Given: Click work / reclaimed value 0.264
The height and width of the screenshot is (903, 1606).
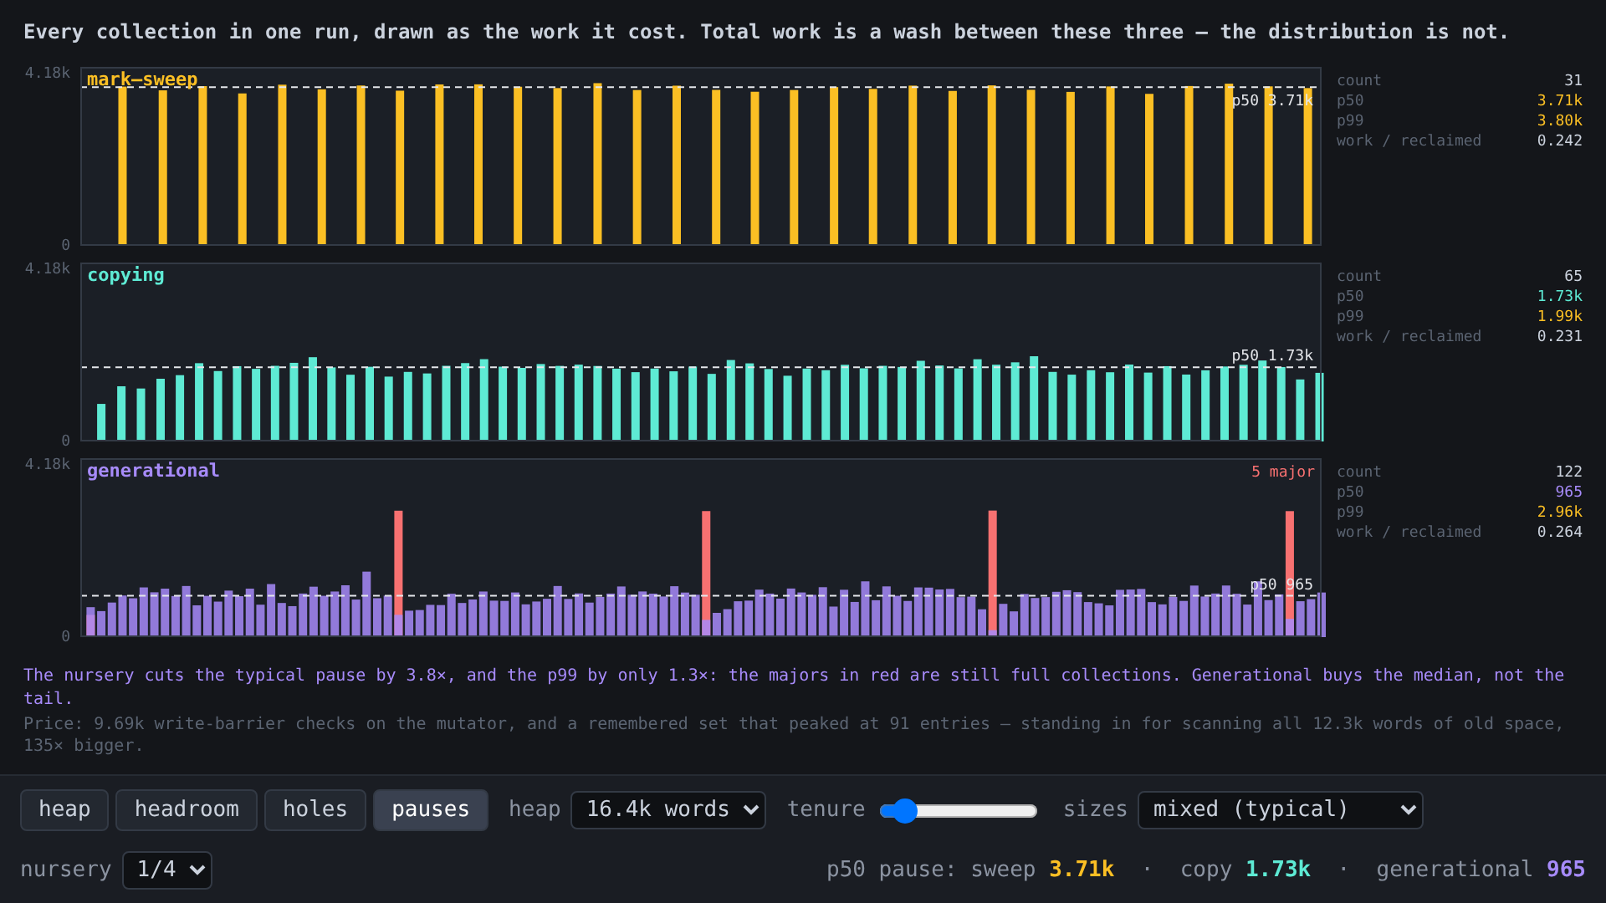Looking at the screenshot, I should pos(1559,532).
